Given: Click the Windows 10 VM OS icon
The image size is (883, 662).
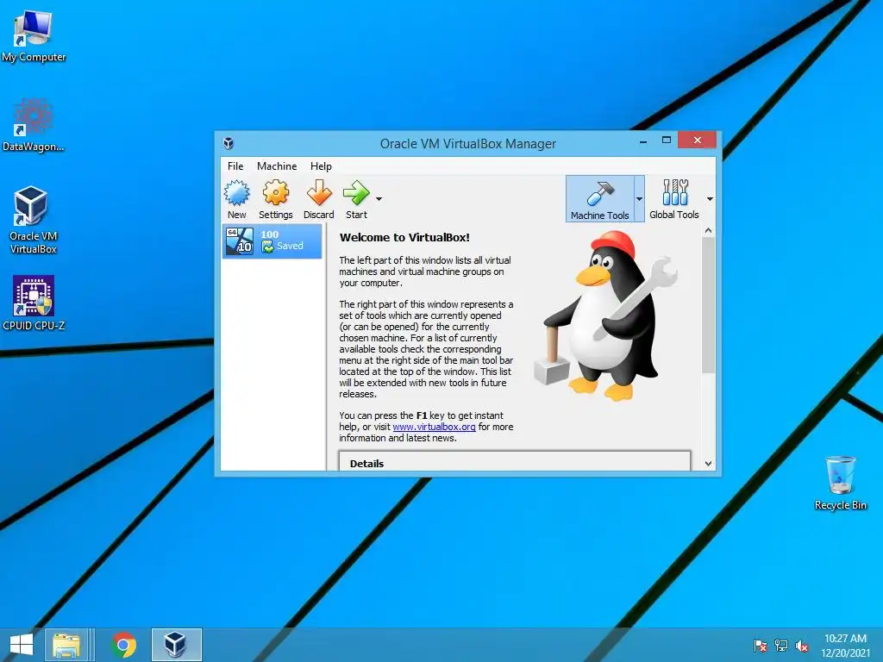Looking at the screenshot, I should [x=240, y=241].
